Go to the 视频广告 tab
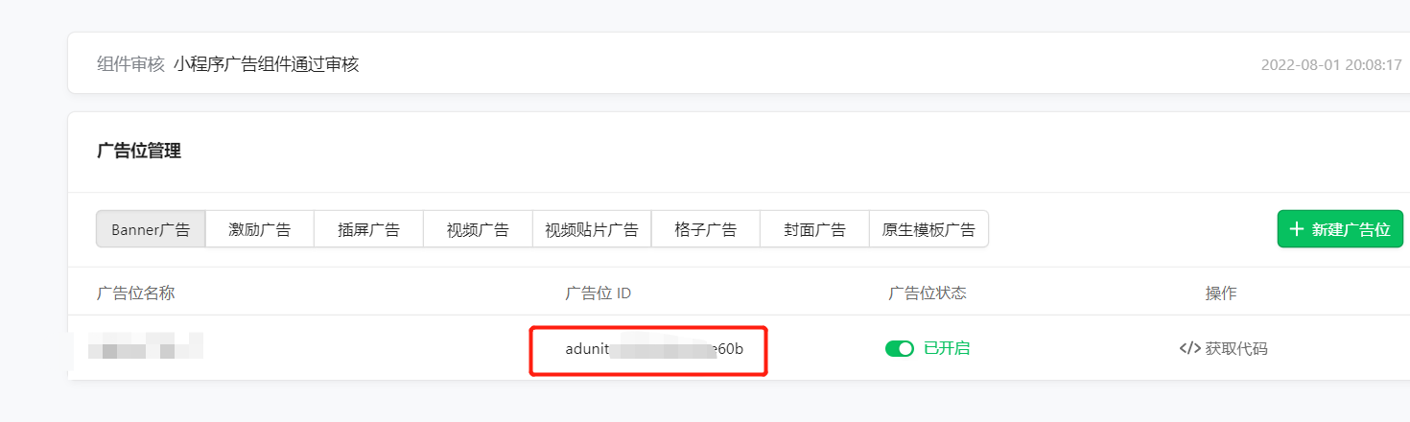This screenshot has height=422, width=1410. coord(477,230)
